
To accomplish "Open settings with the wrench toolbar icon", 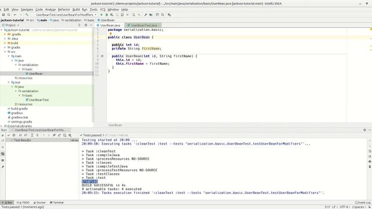I will (x=145, y=15).
